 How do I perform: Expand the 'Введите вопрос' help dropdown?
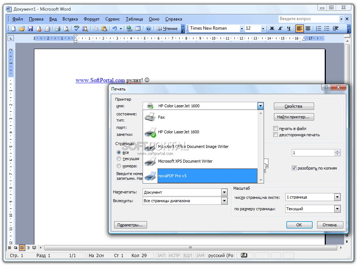point(341,19)
